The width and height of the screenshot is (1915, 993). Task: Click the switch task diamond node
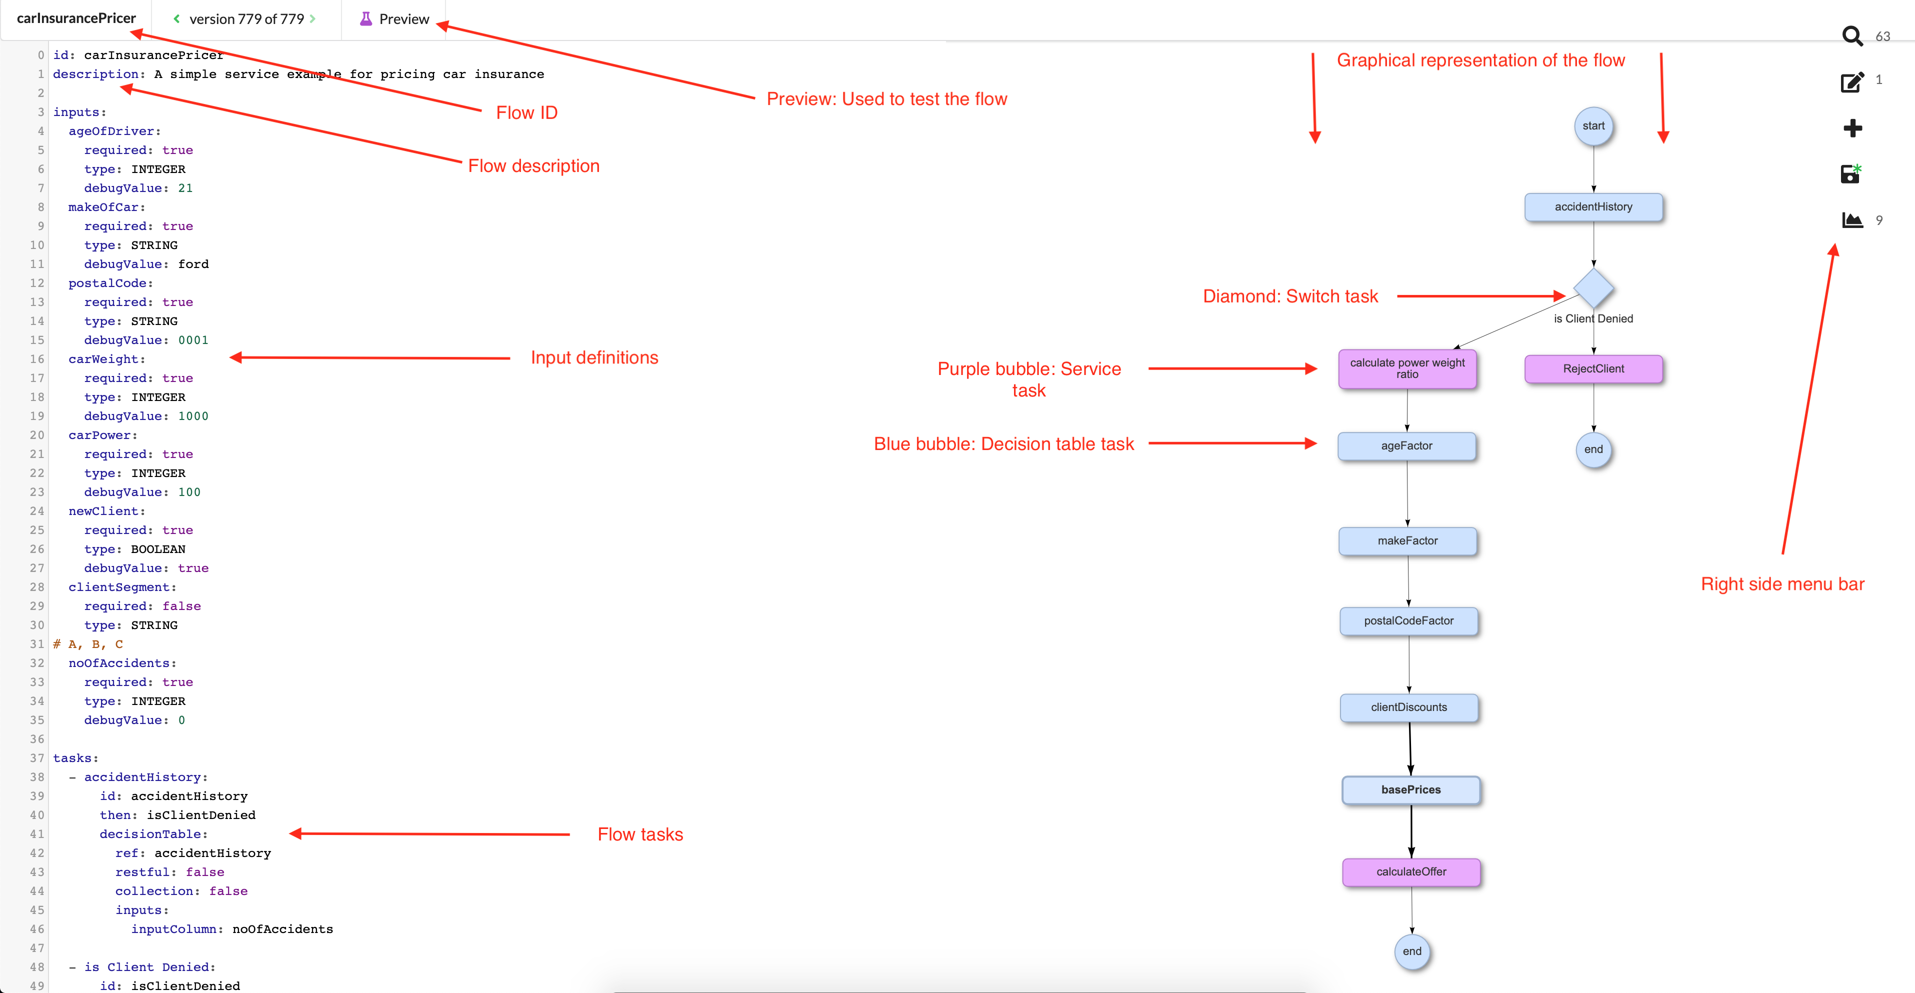click(1593, 287)
